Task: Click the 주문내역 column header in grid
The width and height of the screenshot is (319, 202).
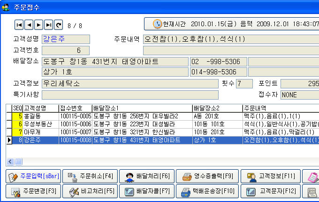Action: (x=281, y=108)
